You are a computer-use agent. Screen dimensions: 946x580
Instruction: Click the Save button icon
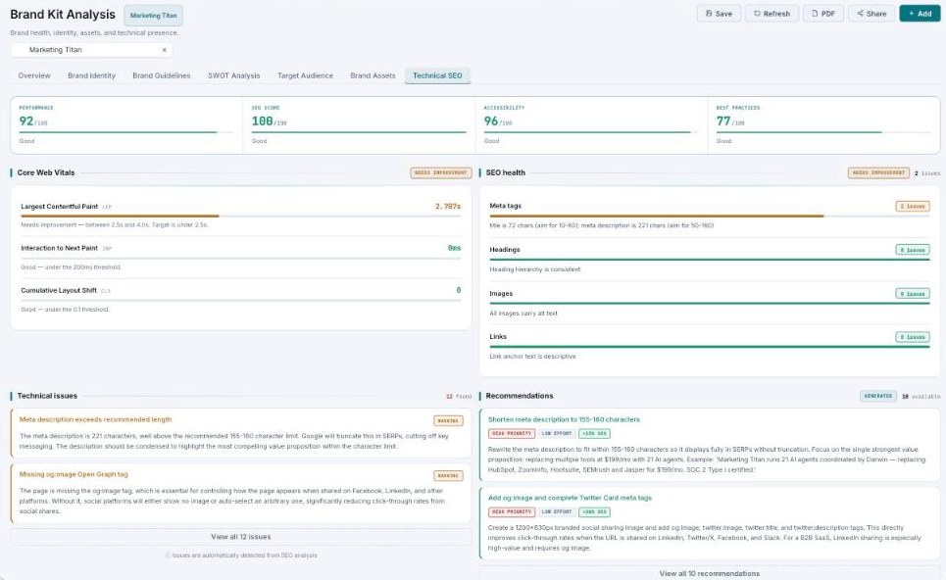coord(709,14)
